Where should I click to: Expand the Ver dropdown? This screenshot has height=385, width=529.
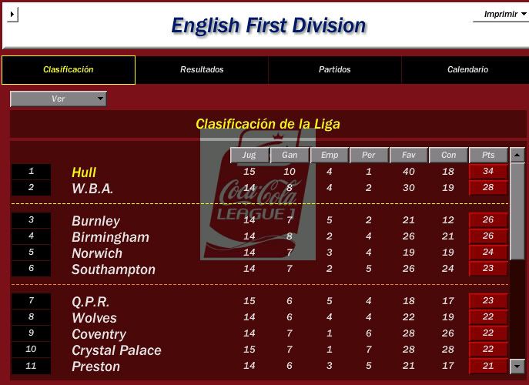pos(59,99)
